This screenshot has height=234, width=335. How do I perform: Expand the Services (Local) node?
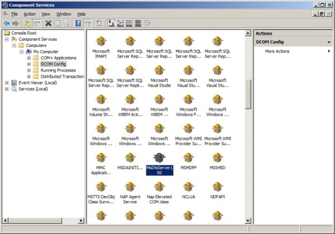point(7,89)
